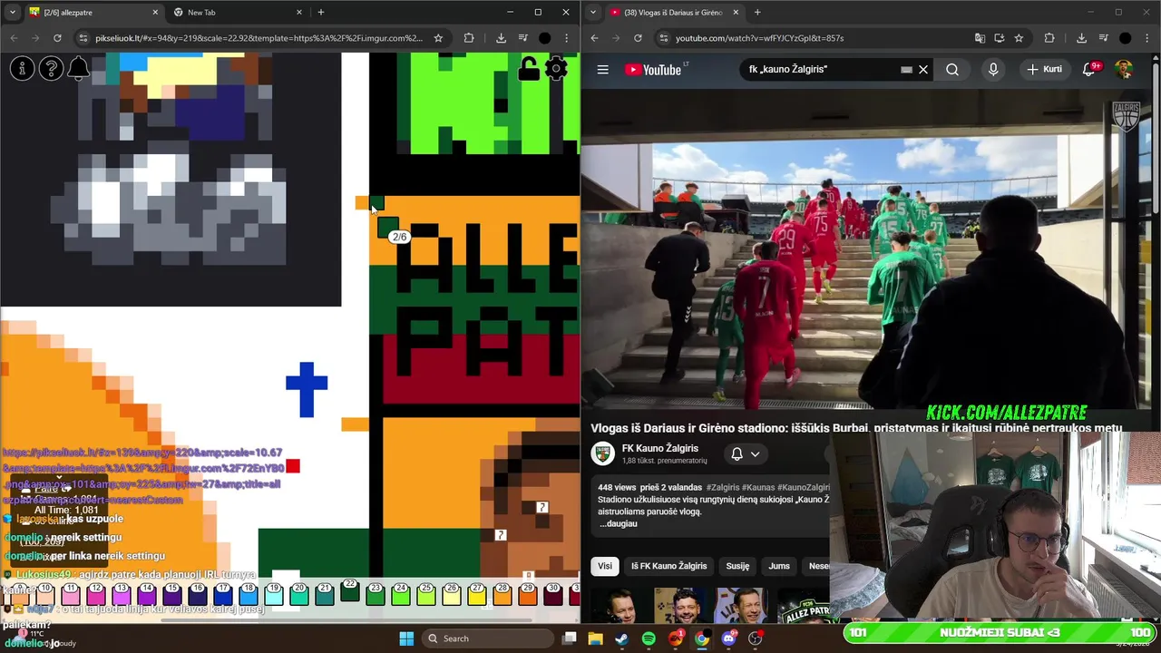Viewport: 1161px width, 653px height.
Task: Reload the YouTube page
Action: [638, 38]
